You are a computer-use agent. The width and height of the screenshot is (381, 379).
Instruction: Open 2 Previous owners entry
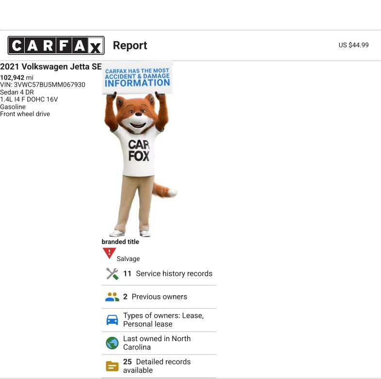159,297
